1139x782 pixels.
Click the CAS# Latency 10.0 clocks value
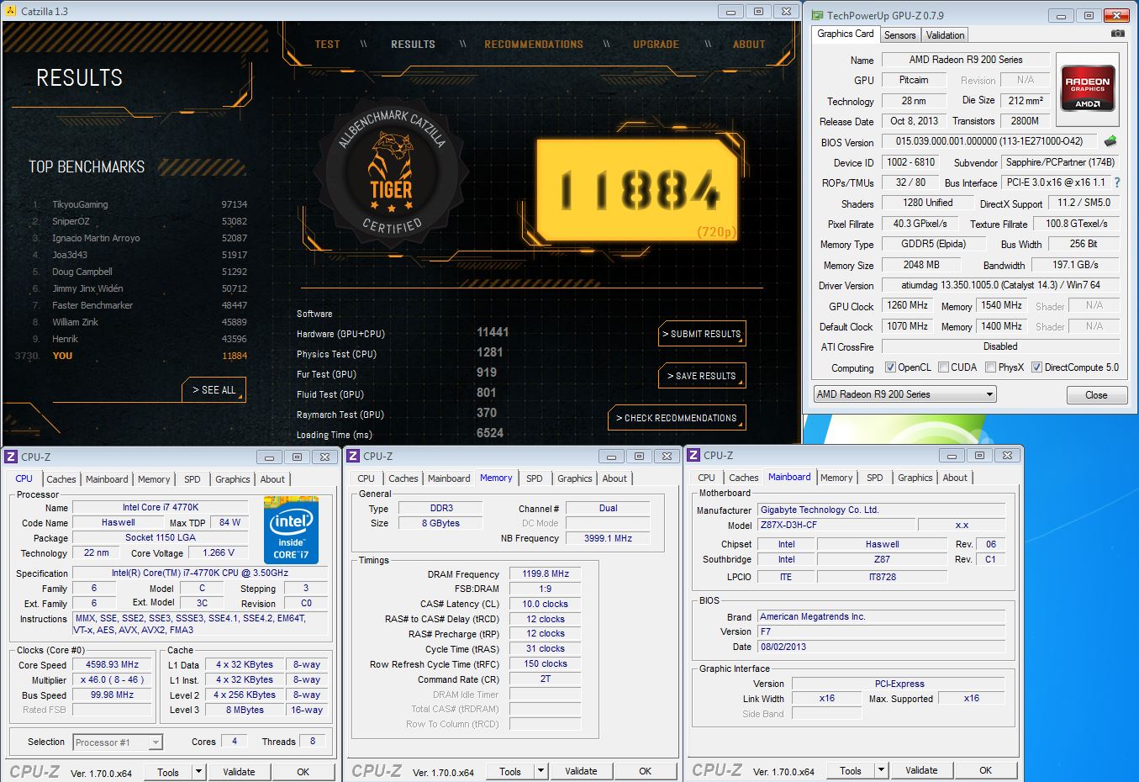pos(545,604)
